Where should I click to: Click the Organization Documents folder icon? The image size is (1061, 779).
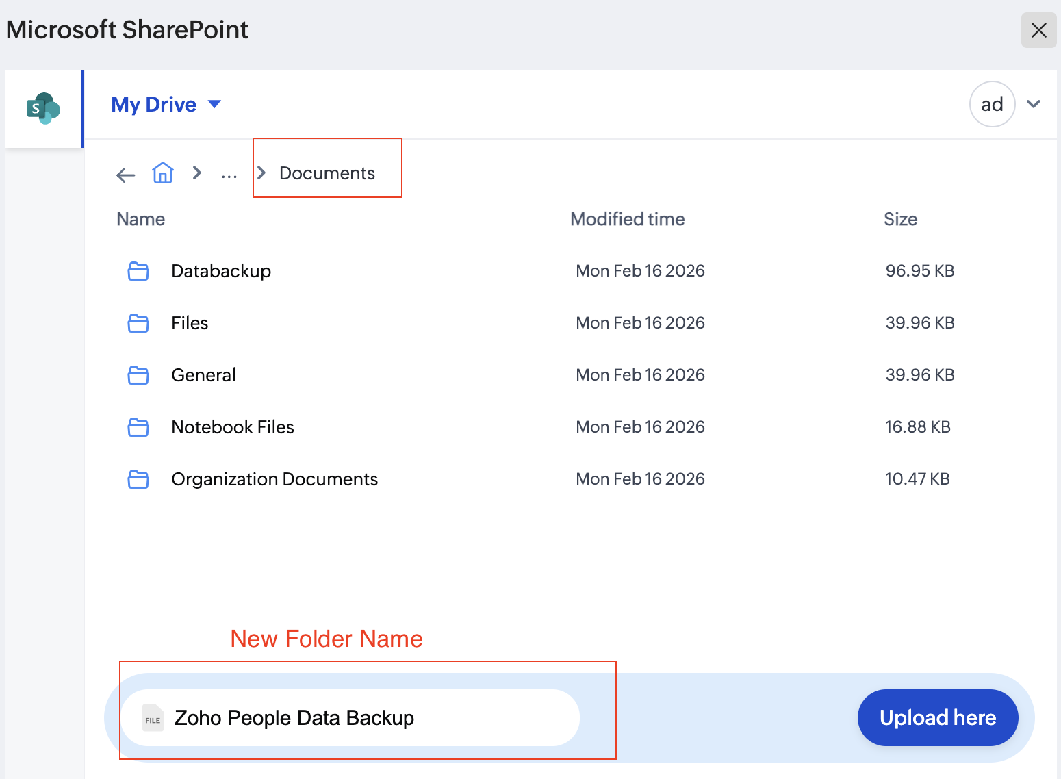(138, 479)
